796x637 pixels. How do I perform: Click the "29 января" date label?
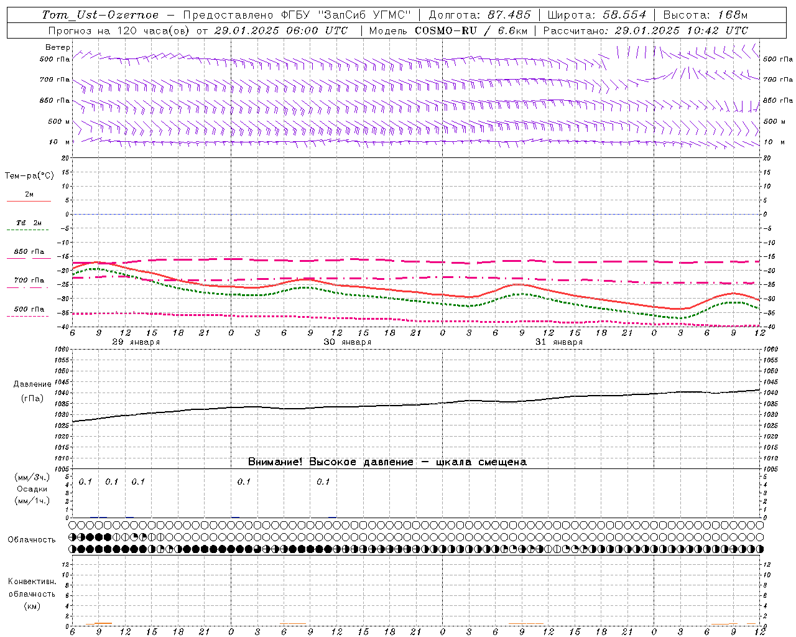[x=136, y=342]
